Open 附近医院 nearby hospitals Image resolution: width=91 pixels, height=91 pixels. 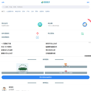(x=51, y=33)
